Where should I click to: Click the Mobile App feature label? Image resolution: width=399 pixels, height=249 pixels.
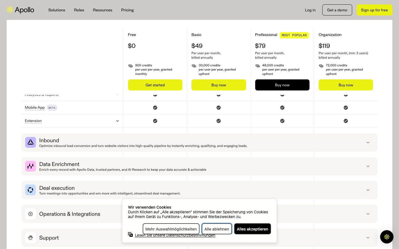coord(35,108)
